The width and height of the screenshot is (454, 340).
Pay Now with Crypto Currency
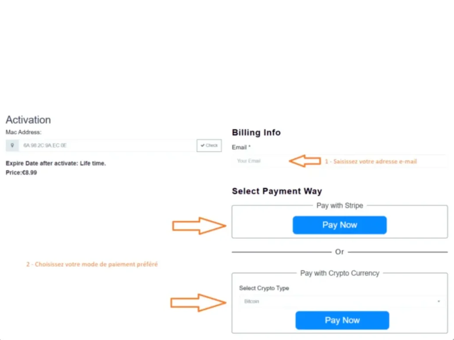[342, 321]
